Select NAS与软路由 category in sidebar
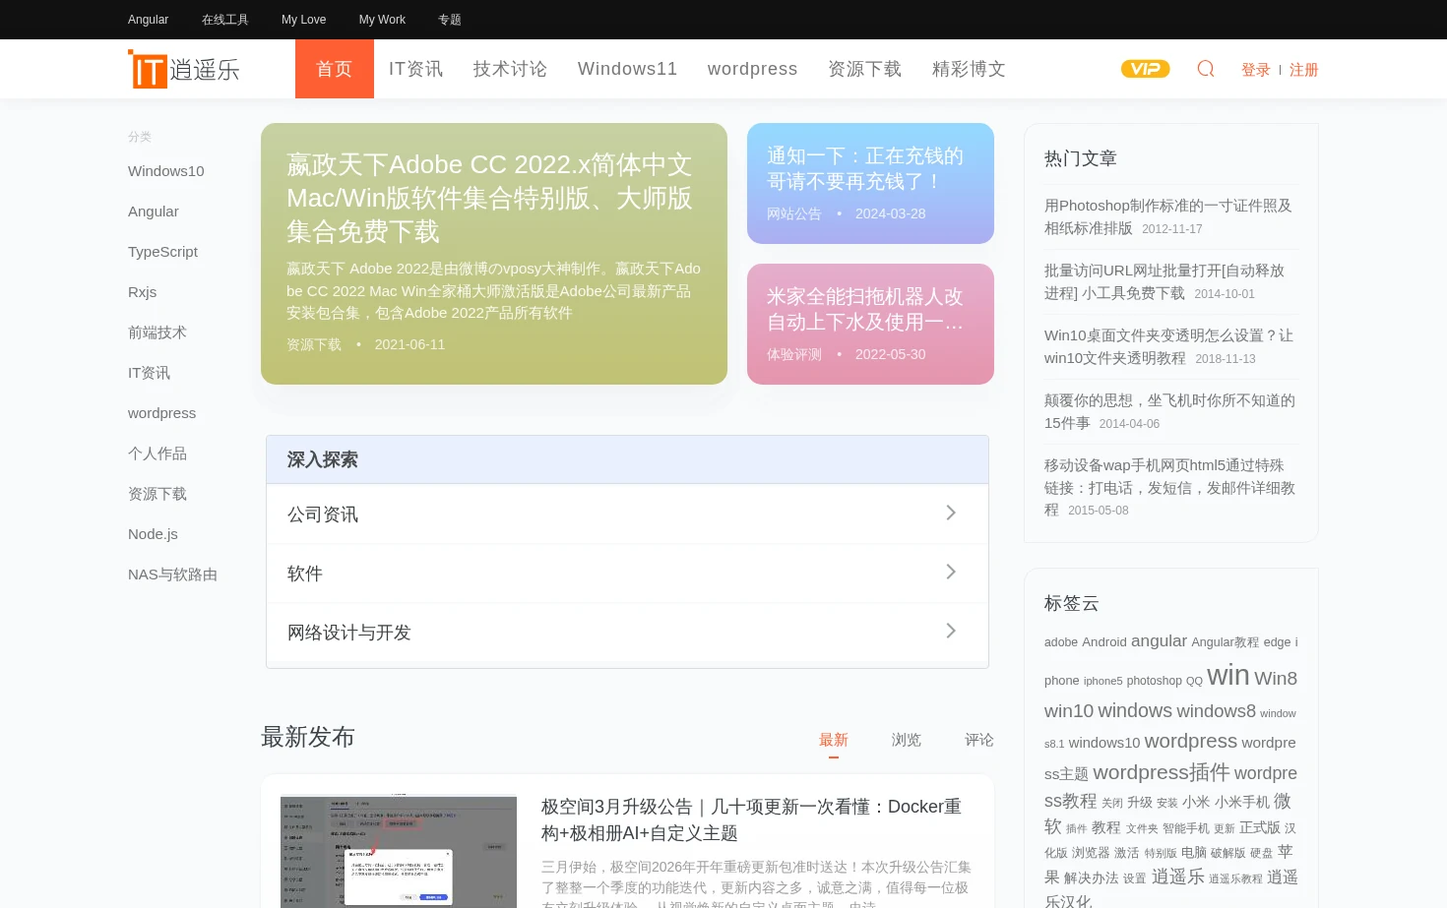Viewport: 1447px width, 908px height. point(173,575)
